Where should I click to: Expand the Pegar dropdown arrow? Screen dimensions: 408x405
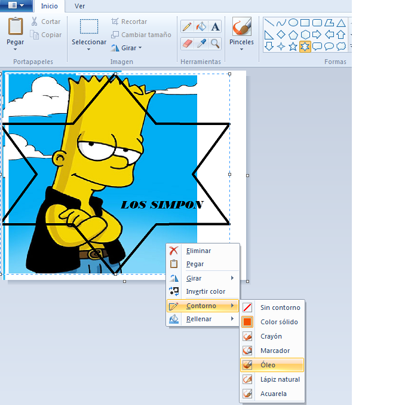tap(15, 49)
